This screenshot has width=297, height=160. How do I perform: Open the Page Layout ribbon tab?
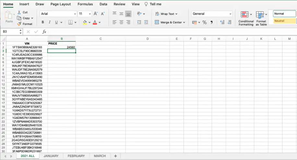pos(61,4)
